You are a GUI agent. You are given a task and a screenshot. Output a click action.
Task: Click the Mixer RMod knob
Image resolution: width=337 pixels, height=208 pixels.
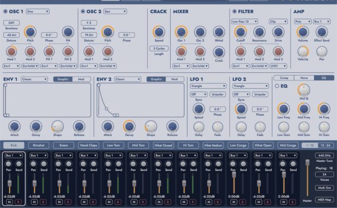219,32
